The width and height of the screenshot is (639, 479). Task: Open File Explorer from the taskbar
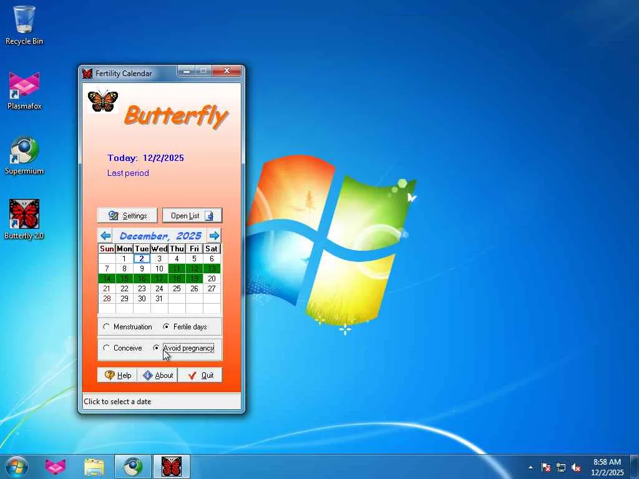[94, 467]
